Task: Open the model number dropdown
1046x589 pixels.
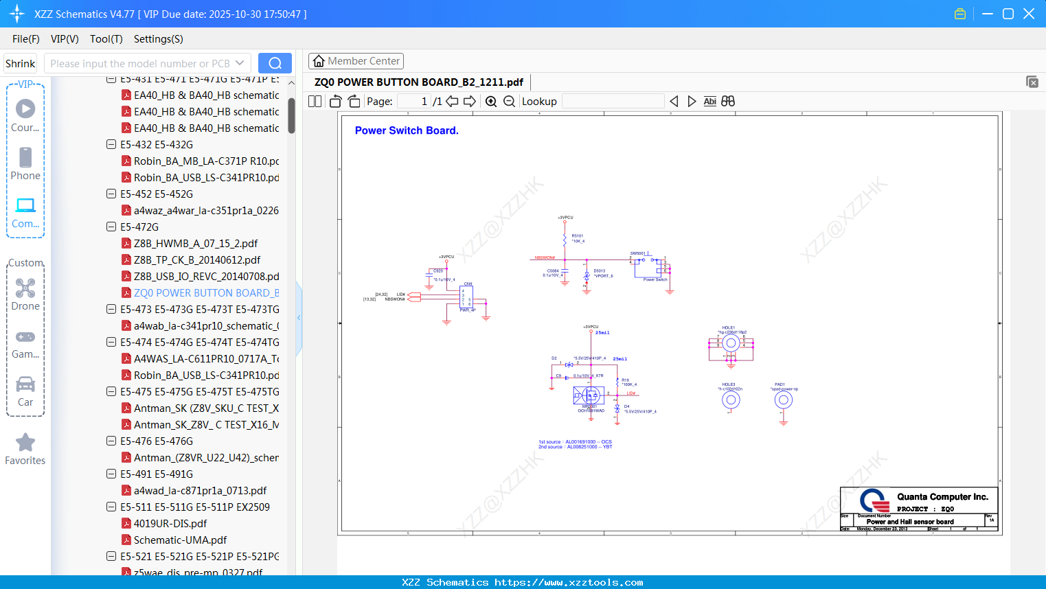Action: [240, 63]
